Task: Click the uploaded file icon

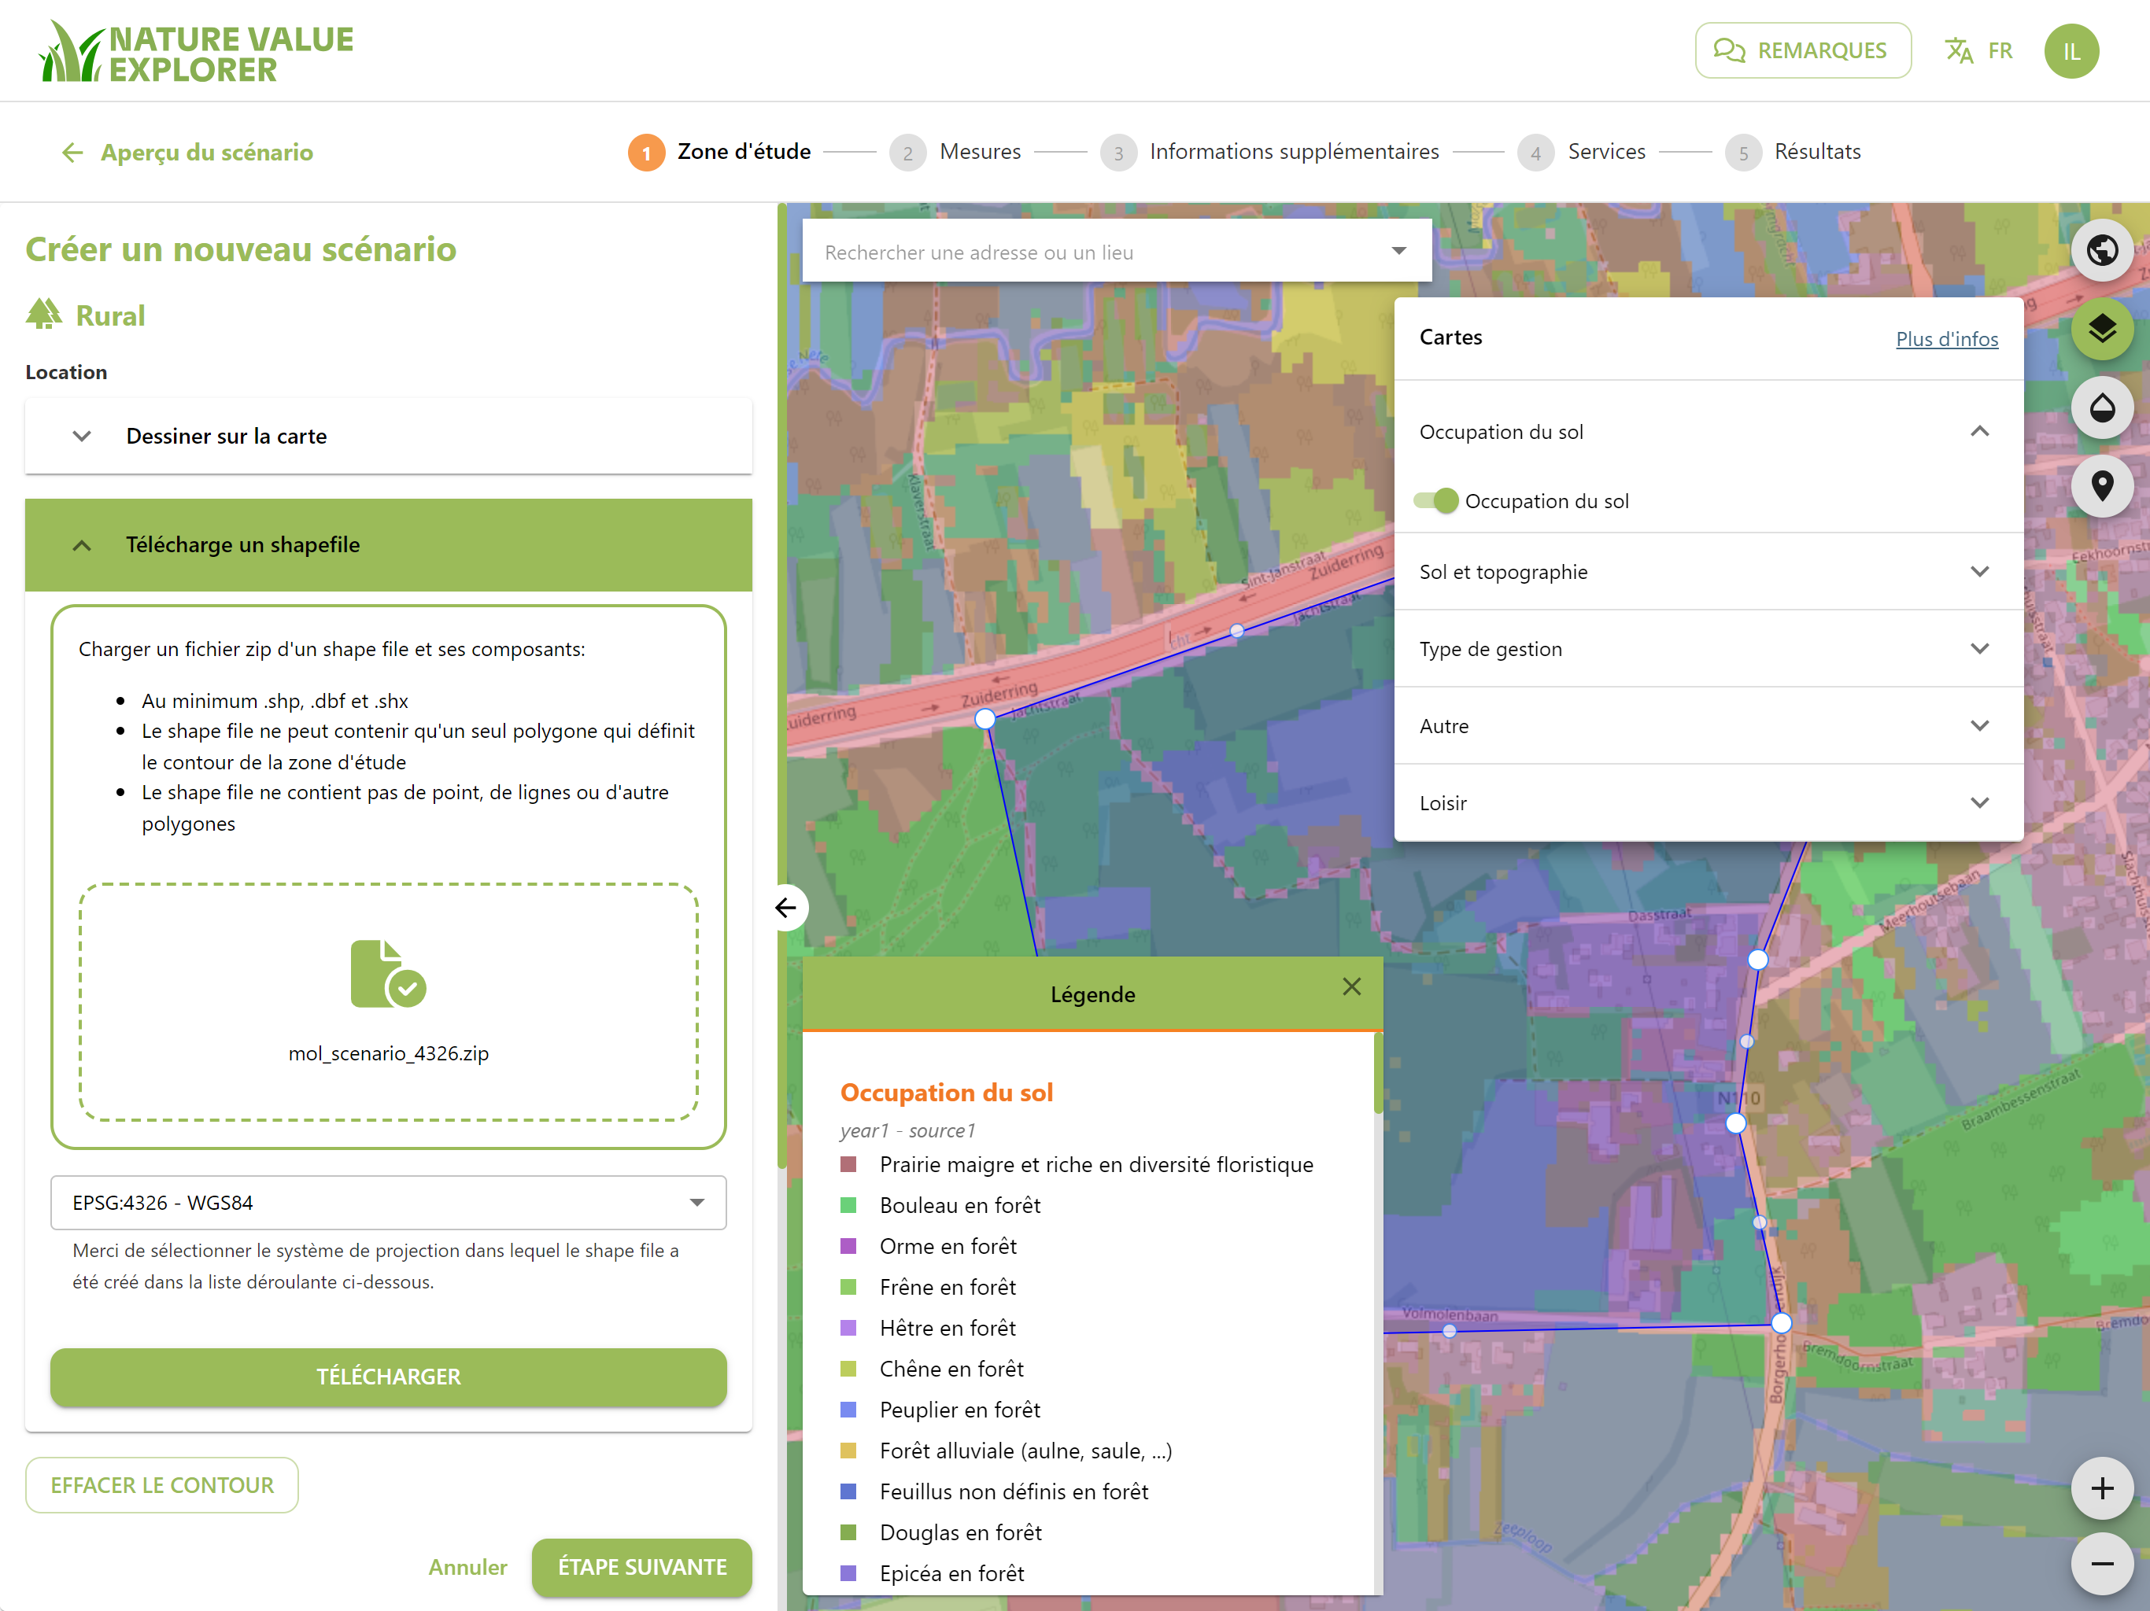Action: (x=388, y=974)
